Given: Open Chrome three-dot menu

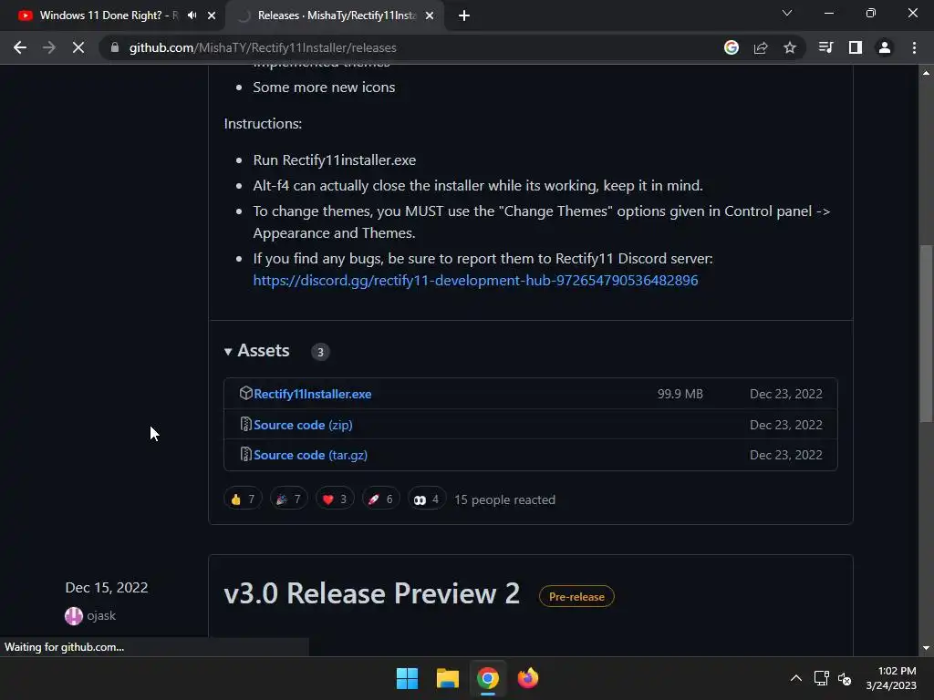Looking at the screenshot, I should (x=914, y=47).
